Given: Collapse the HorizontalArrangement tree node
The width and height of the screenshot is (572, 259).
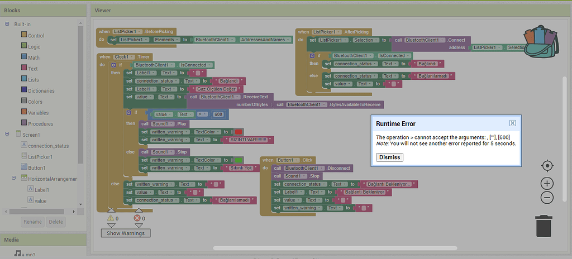Looking at the screenshot, I should [x=14, y=178].
